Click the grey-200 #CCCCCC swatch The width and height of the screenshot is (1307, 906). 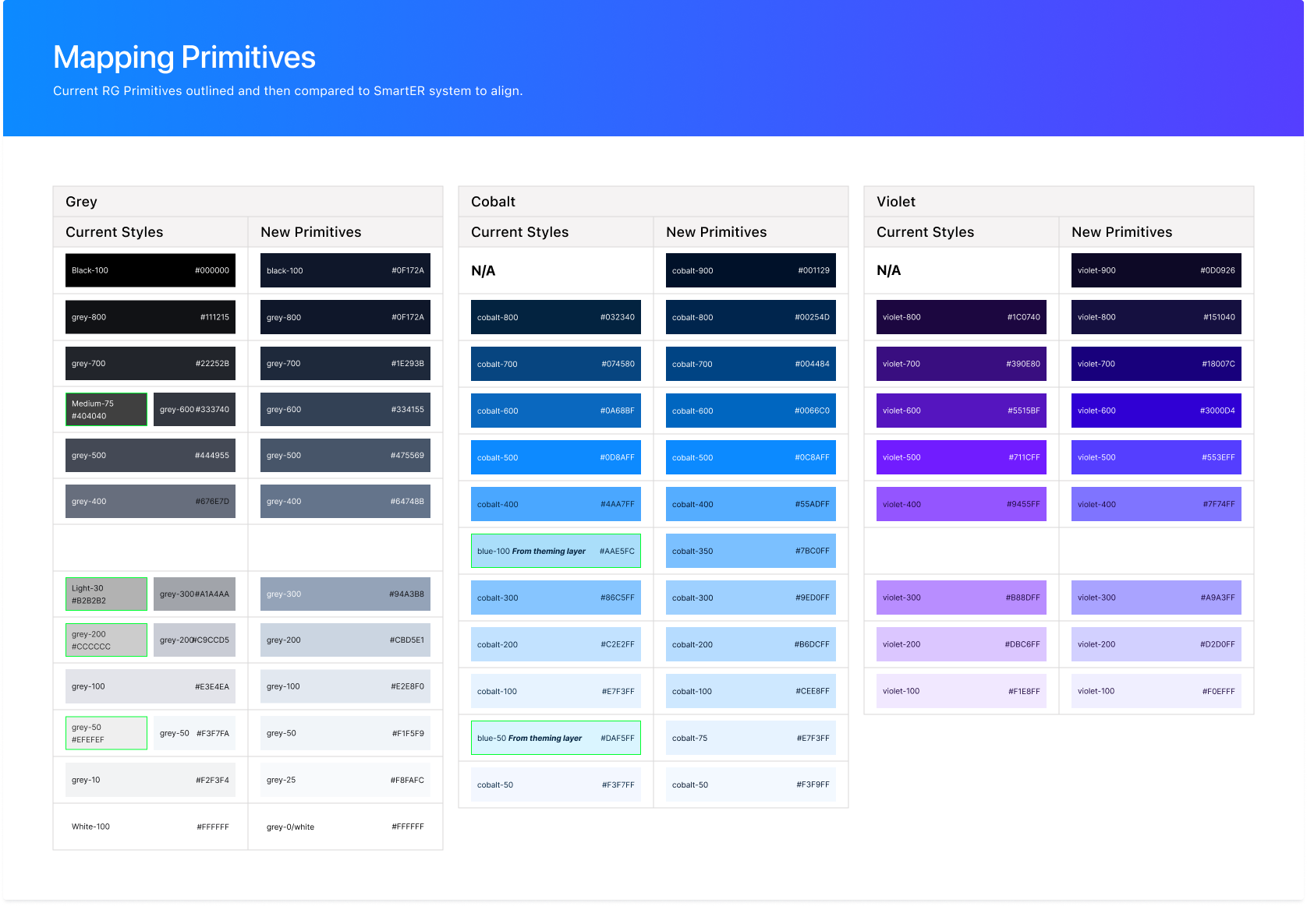point(106,640)
